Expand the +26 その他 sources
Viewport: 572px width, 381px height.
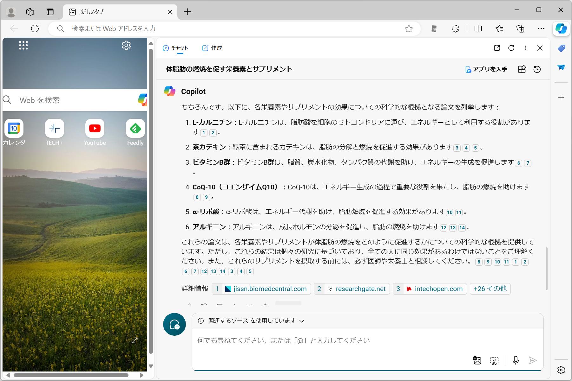490,289
